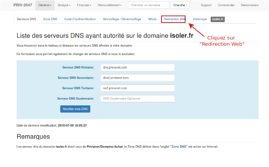The width and height of the screenshot is (269, 167).
Task: Open the Support link
Action: click(206, 5)
